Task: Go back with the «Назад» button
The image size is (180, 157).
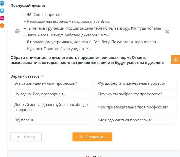Action: 26,137
